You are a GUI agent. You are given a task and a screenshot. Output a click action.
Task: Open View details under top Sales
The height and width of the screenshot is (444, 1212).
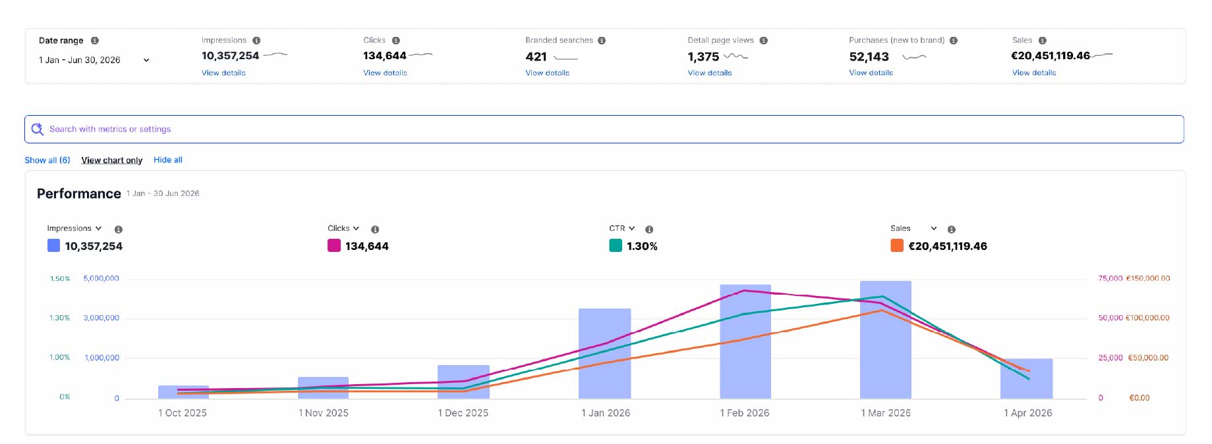(1034, 73)
